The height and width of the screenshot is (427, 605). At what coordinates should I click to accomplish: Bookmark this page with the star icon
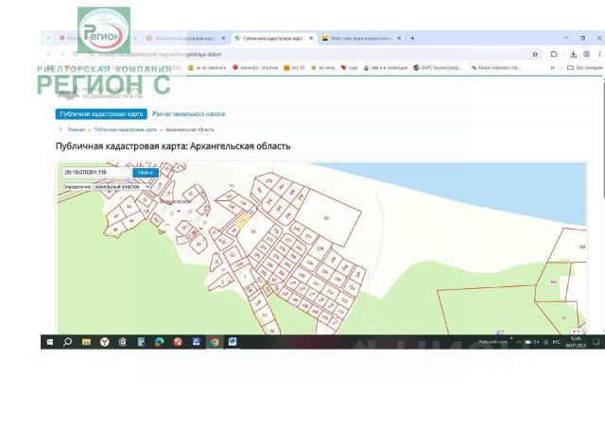535,55
